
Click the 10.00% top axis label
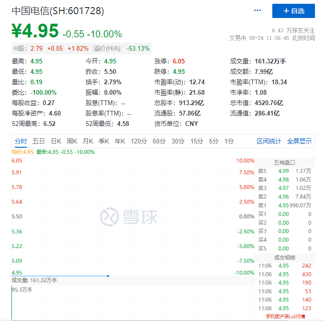pyautogui.click(x=245, y=161)
